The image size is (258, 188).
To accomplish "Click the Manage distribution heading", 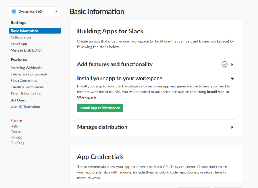I will click(102, 127).
